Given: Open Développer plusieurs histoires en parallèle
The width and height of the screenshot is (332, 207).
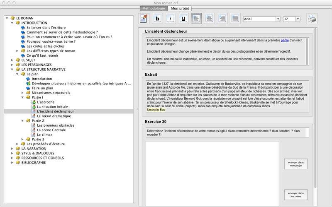Looking at the screenshot, I should click(81, 84).
